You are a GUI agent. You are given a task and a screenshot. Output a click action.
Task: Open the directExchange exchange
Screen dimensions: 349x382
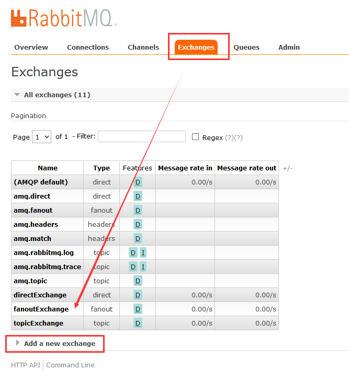click(x=40, y=295)
